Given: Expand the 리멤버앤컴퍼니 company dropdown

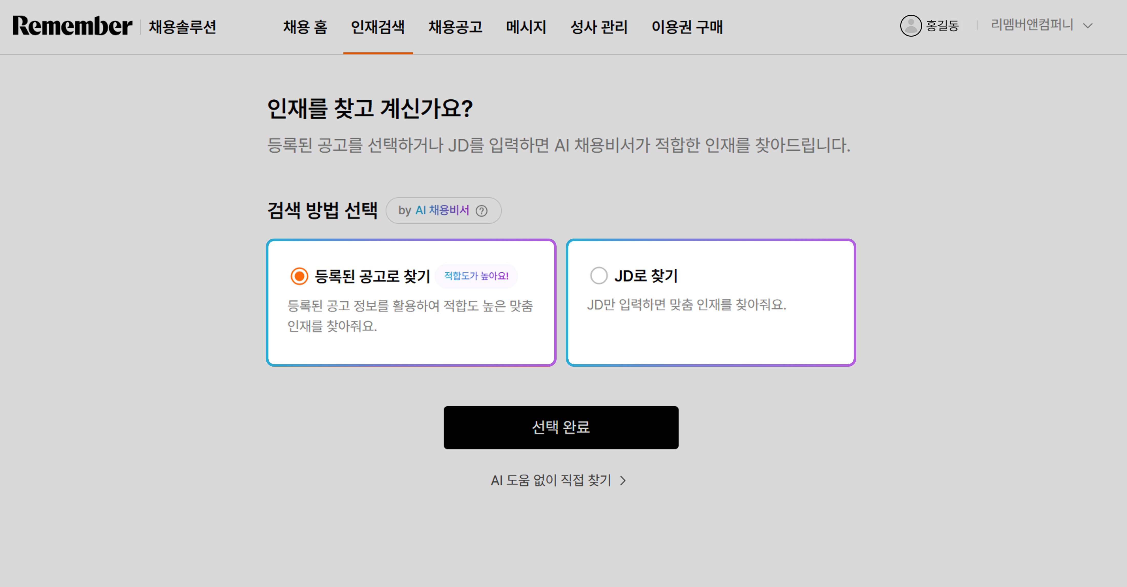Looking at the screenshot, I should click(1041, 25).
